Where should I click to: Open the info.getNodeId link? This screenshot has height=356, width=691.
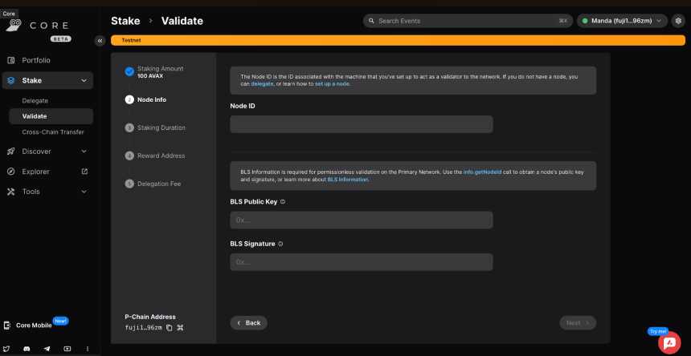point(483,172)
